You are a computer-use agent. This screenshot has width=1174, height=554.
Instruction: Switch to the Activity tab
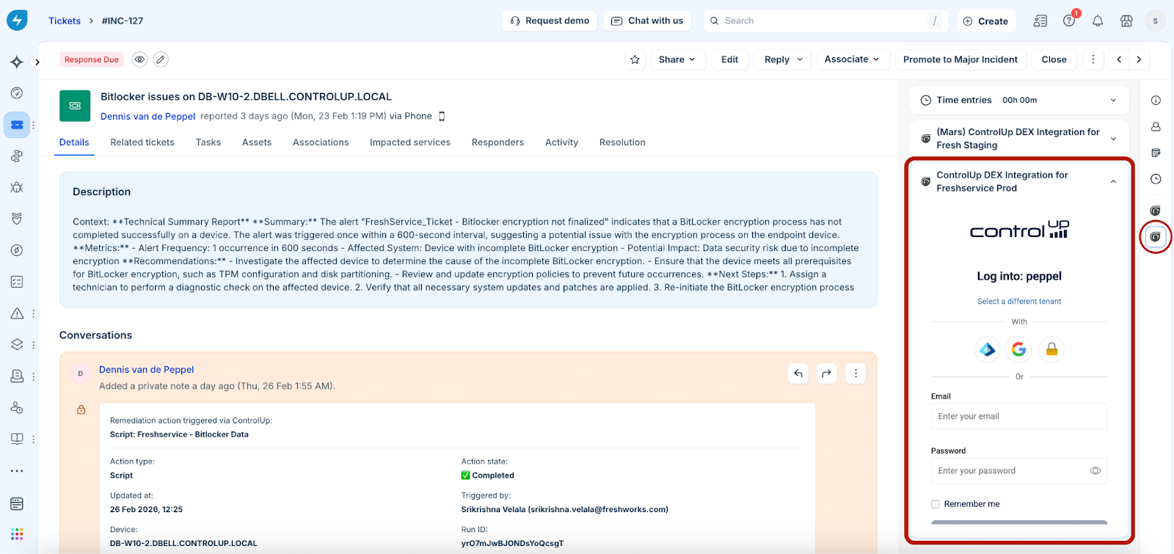click(x=561, y=142)
